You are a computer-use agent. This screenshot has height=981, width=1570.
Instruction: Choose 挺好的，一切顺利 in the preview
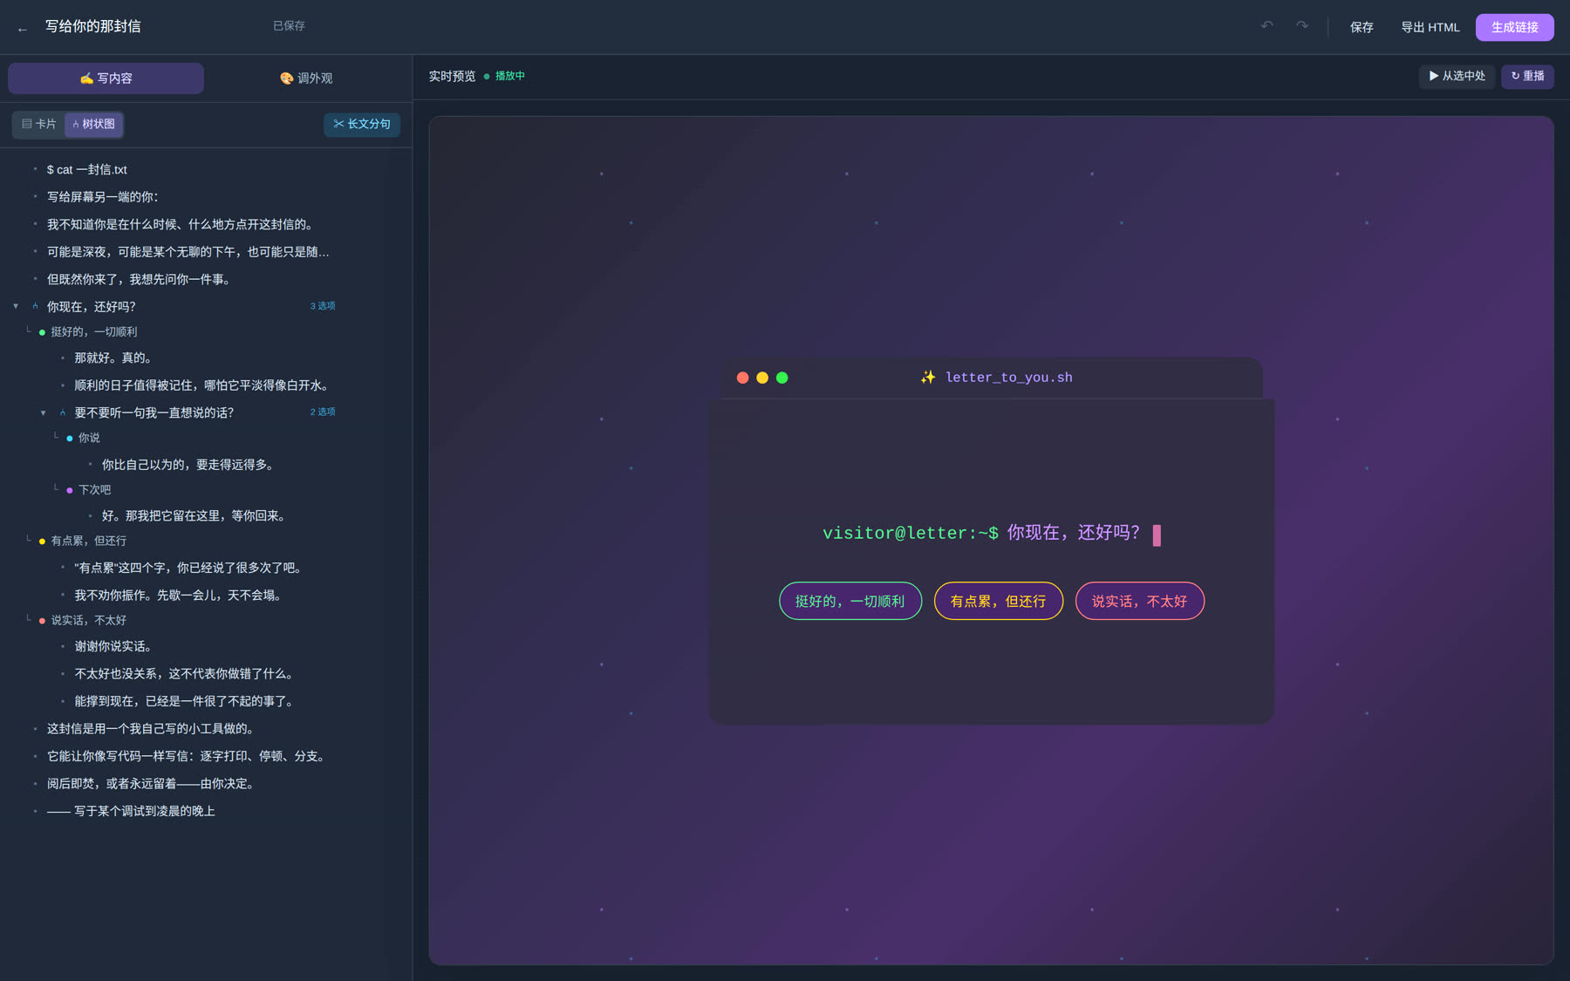tap(850, 601)
